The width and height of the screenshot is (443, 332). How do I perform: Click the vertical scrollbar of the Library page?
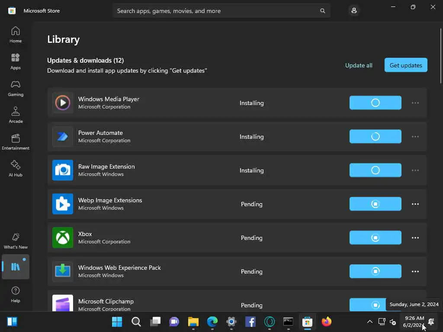440,56
